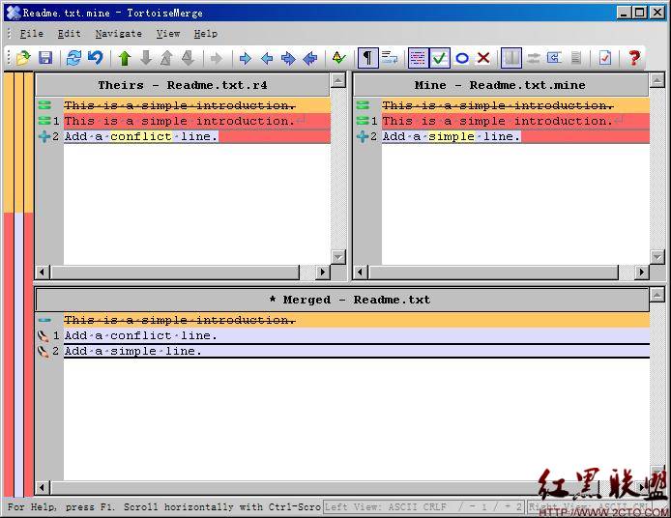The width and height of the screenshot is (671, 518).
Task: Click the edit marker icon on Merged line 1
Action: coord(44,336)
